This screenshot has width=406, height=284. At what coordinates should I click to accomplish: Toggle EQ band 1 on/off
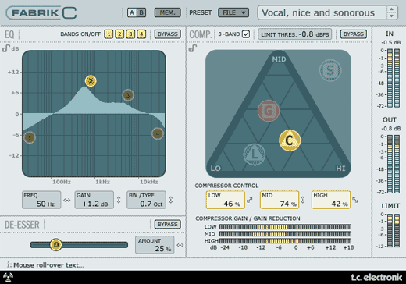pyautogui.click(x=109, y=34)
